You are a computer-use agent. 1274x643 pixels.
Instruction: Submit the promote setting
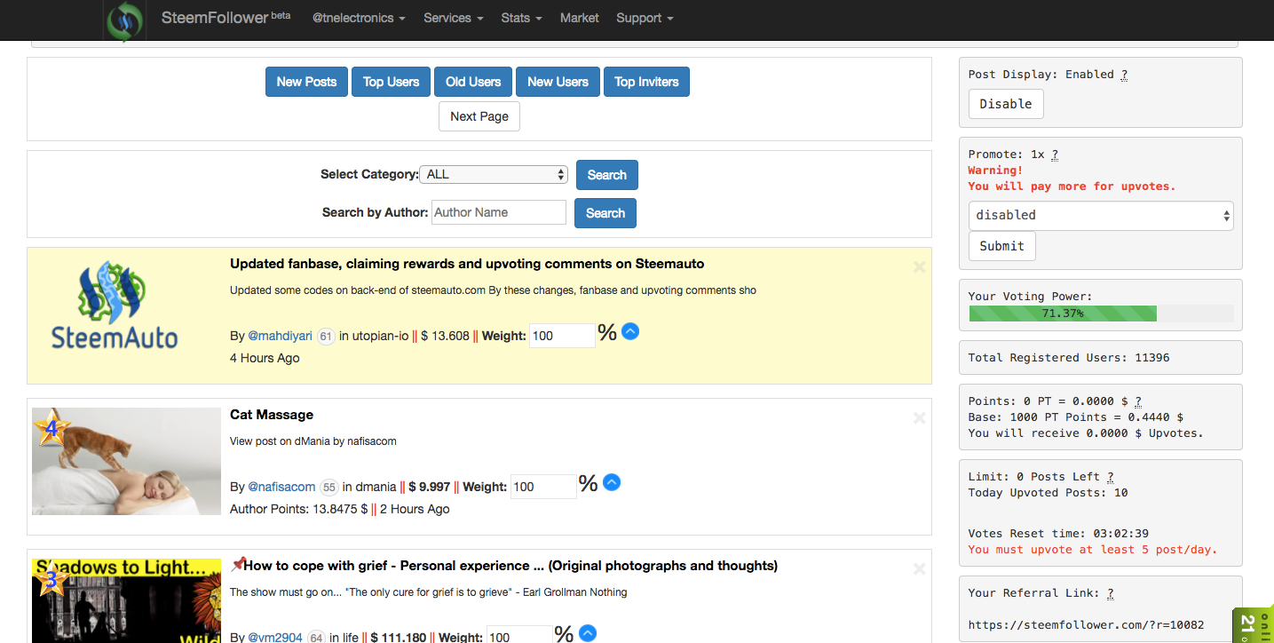[x=1001, y=246]
